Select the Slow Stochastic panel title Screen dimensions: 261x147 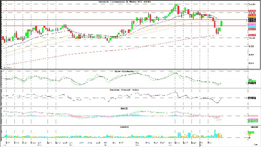tap(124, 71)
